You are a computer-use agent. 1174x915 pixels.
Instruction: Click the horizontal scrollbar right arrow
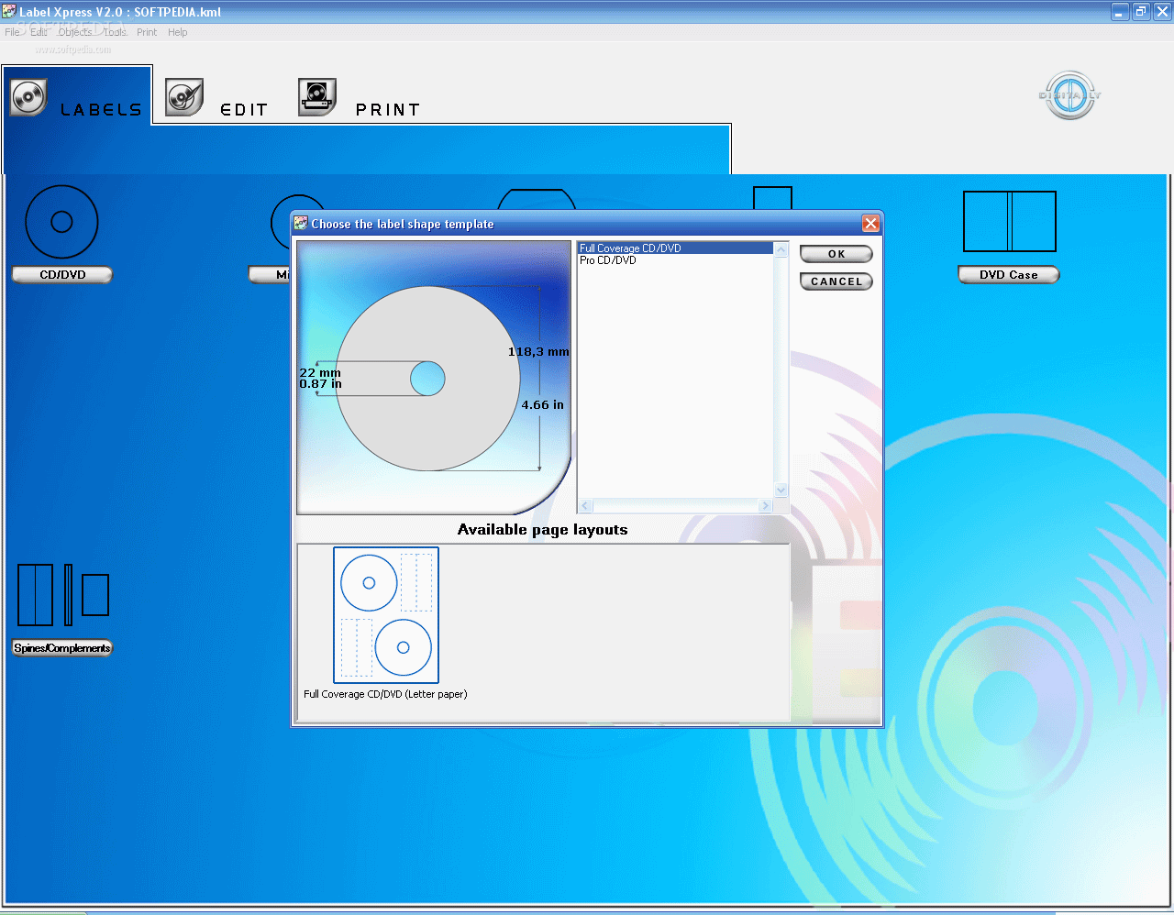(x=765, y=505)
